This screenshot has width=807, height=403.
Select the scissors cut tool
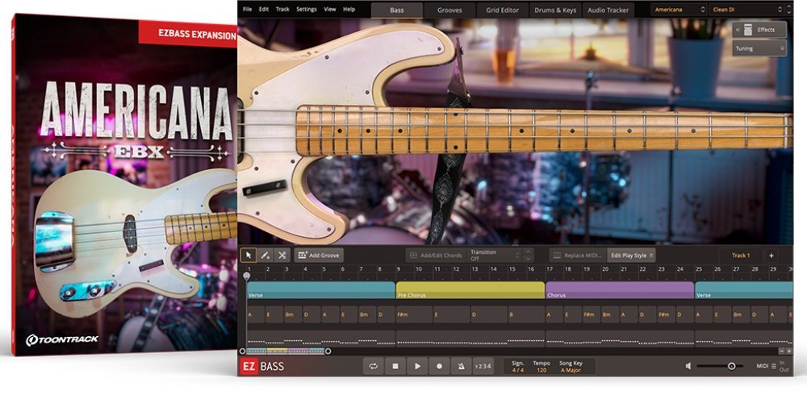point(282,255)
